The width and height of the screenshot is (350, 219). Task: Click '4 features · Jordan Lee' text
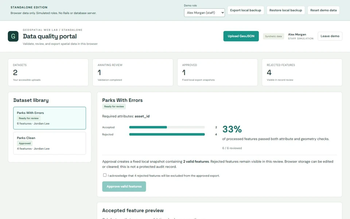click(33, 149)
